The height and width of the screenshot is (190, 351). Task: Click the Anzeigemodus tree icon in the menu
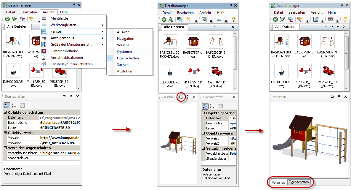pos(44,38)
